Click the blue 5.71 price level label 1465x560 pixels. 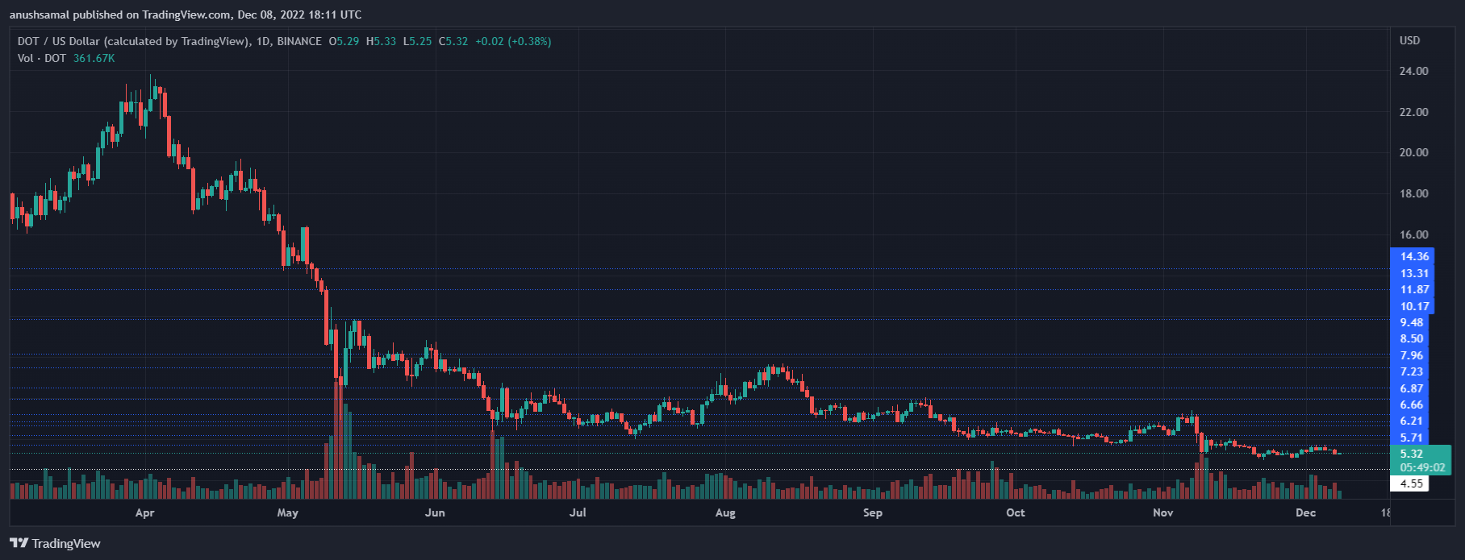[1411, 438]
